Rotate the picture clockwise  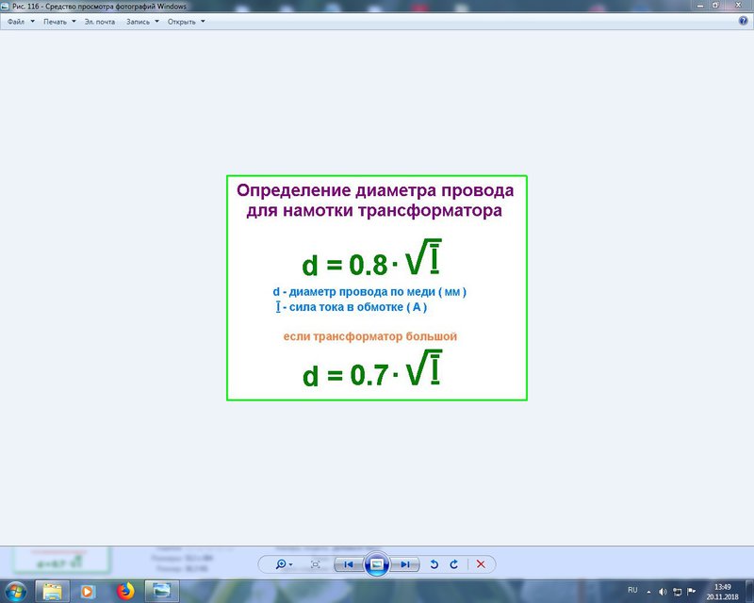coord(454,564)
